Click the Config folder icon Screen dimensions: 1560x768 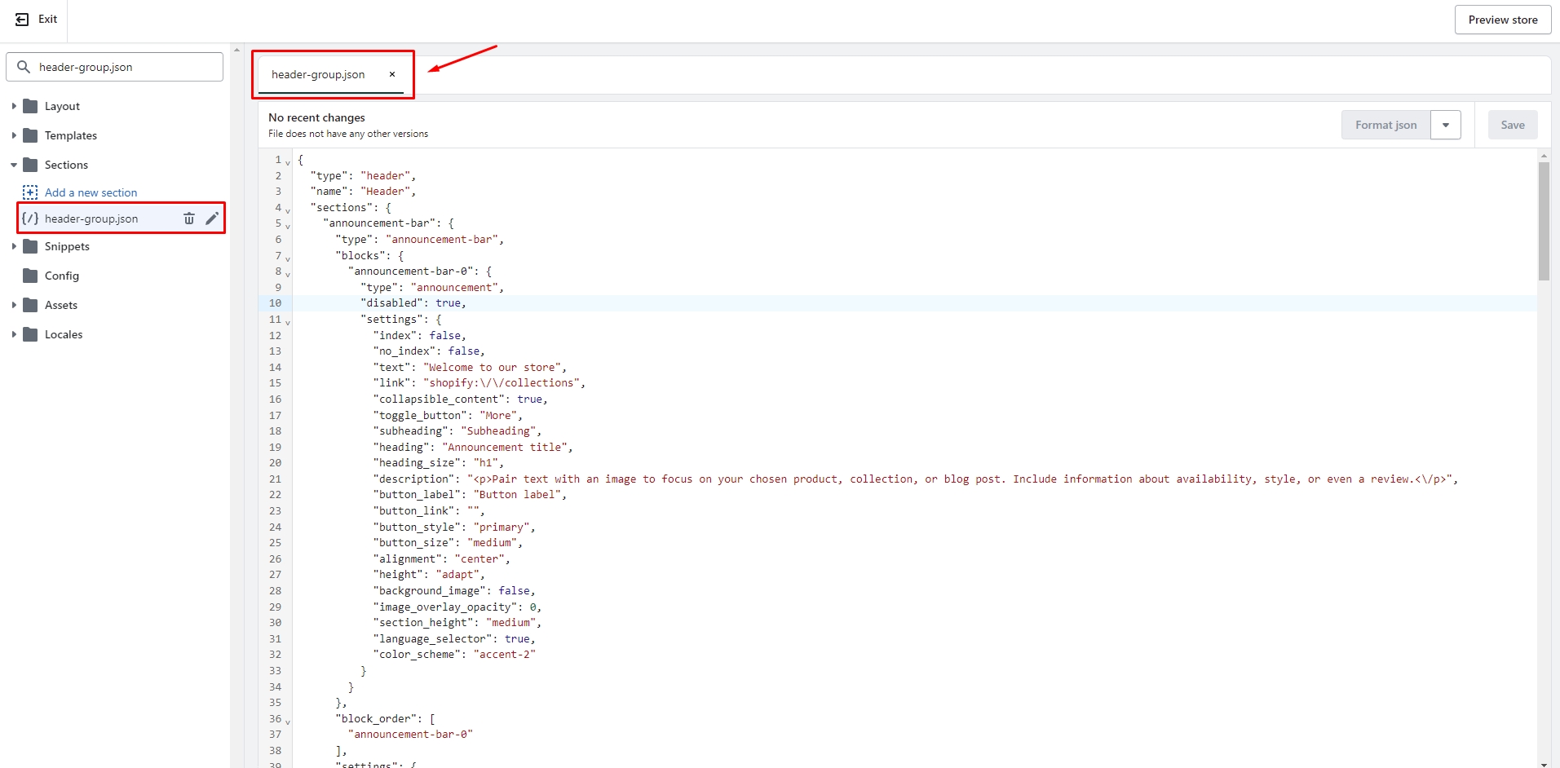[31, 276]
